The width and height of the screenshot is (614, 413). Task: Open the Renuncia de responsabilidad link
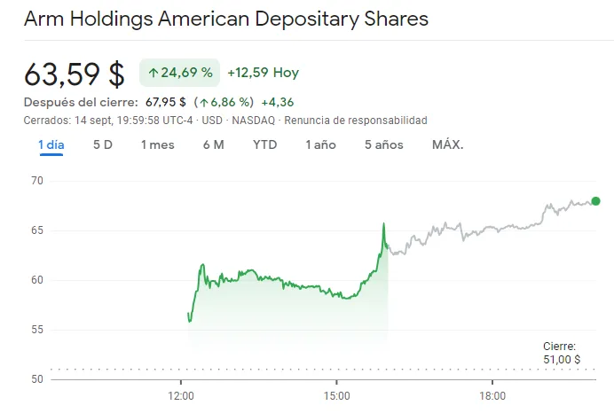pyautogui.click(x=356, y=120)
